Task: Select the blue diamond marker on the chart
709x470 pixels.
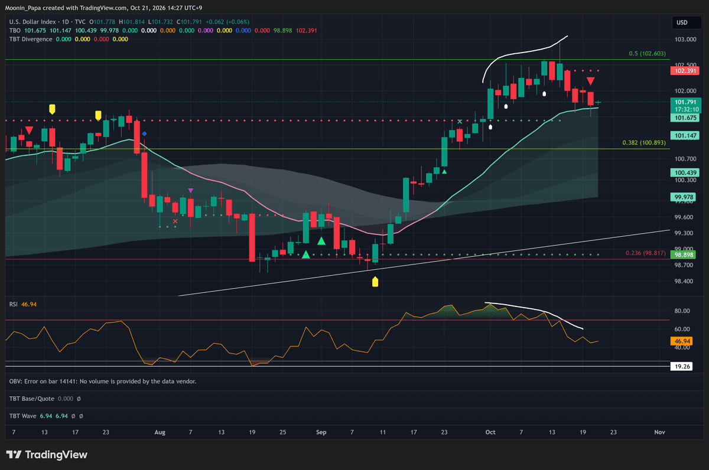Action: (144, 134)
